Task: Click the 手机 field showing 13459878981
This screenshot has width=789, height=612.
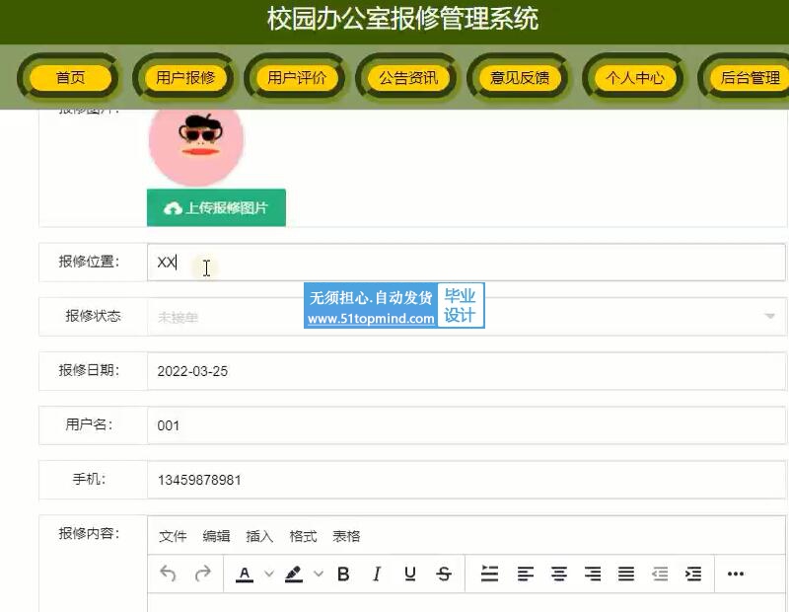Action: (x=466, y=480)
